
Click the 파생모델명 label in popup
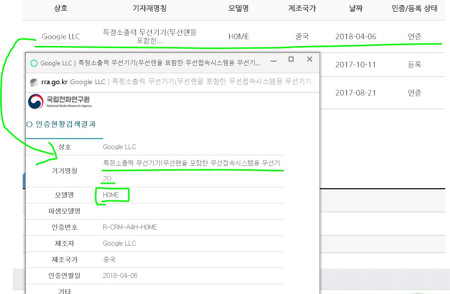click(64, 211)
